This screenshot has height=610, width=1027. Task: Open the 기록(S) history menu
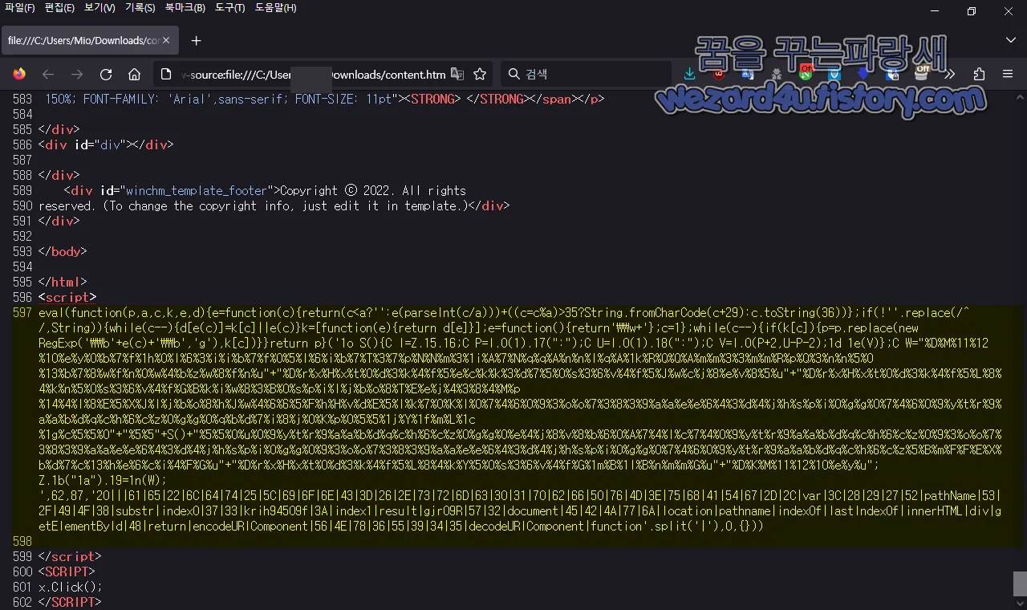(x=140, y=8)
